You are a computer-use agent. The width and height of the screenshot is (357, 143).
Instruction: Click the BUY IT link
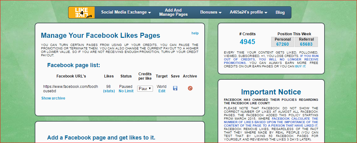(x=300, y=66)
